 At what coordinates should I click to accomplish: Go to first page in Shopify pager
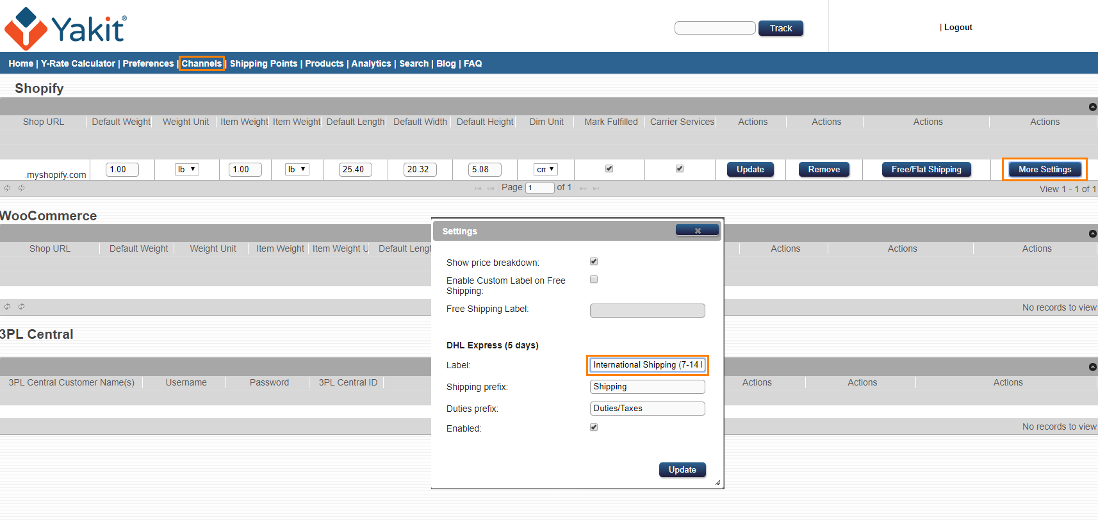[478, 188]
